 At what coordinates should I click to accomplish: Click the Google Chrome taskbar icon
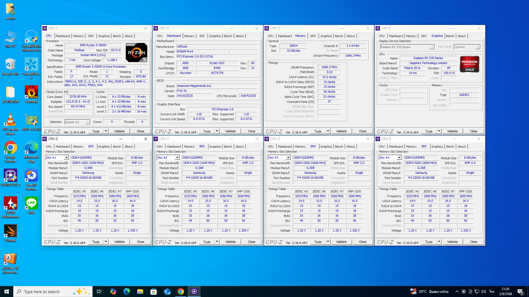(181, 291)
